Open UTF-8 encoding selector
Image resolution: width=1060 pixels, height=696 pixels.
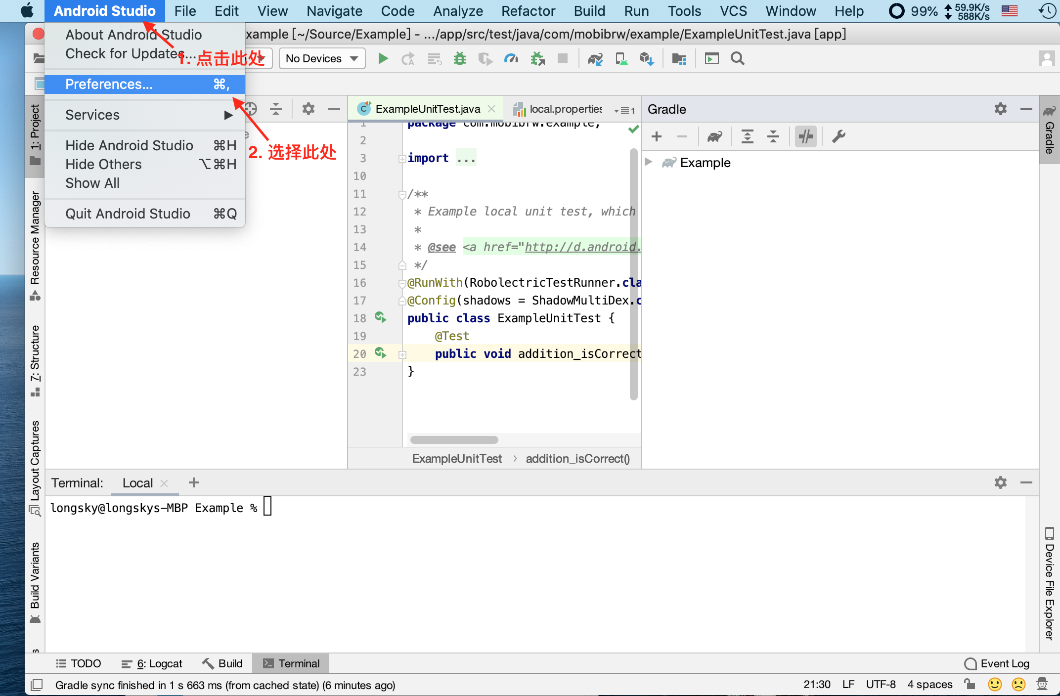click(881, 684)
